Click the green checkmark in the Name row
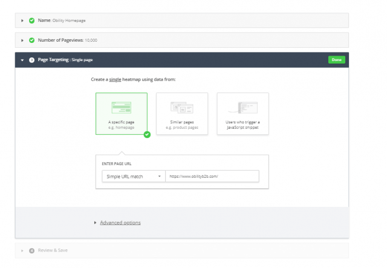 click(x=31, y=20)
